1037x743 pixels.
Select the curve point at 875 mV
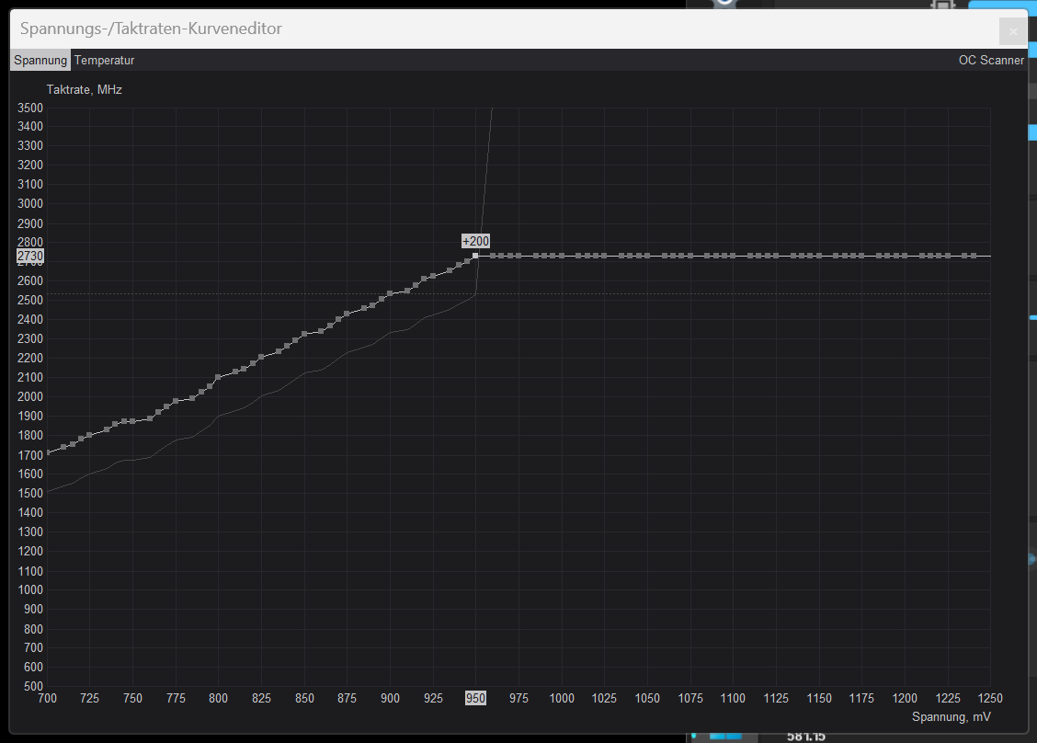click(x=347, y=315)
